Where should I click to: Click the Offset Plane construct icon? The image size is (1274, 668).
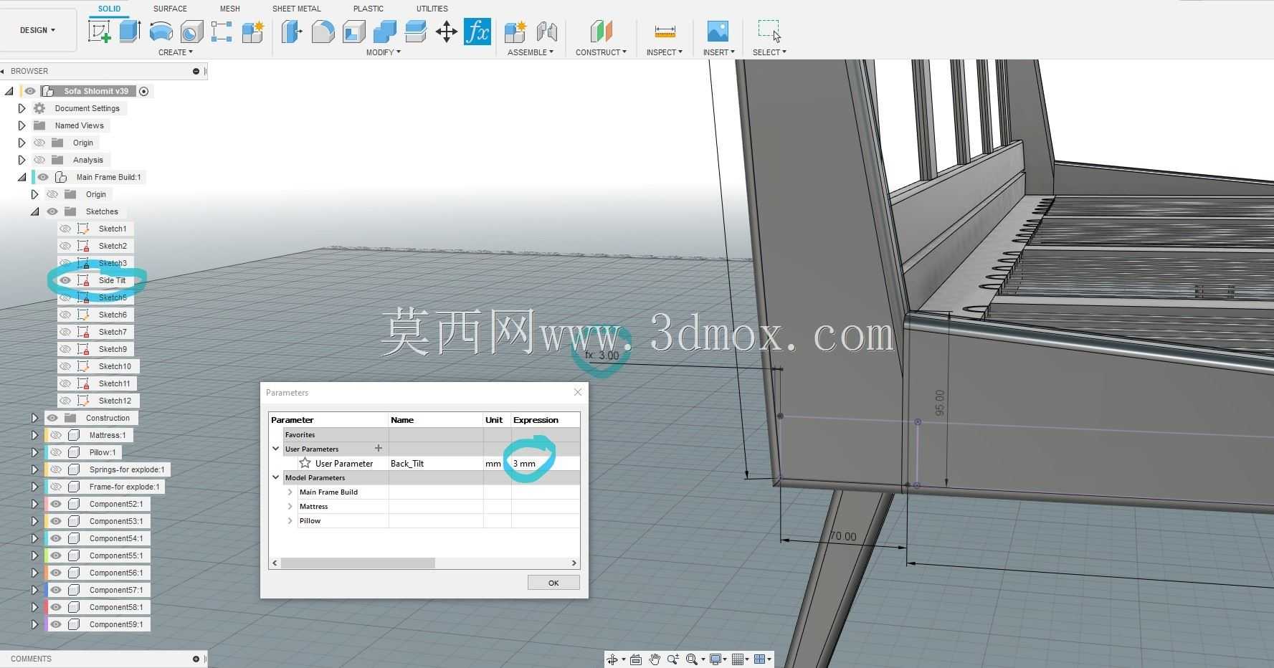click(602, 32)
